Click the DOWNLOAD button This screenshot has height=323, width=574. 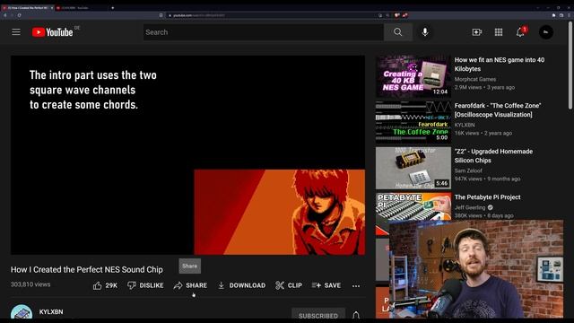(241, 285)
